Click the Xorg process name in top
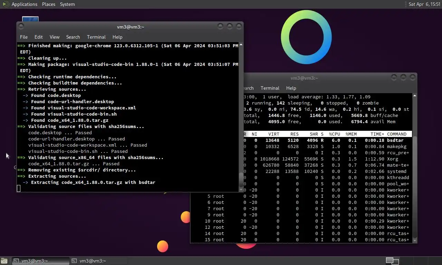442x265 pixels. [393, 159]
